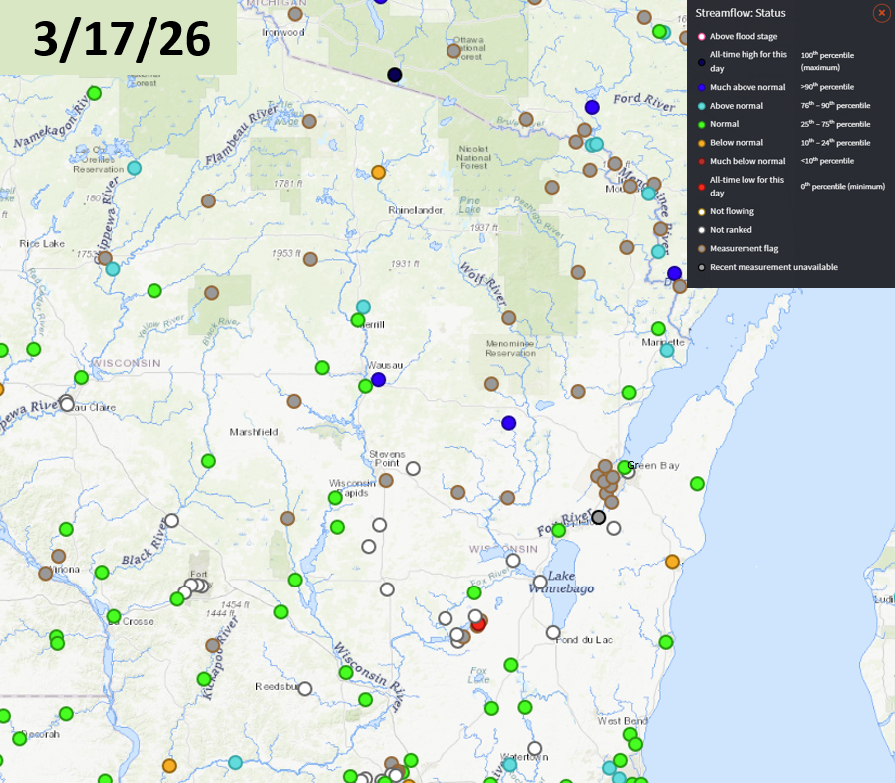Click cyan marker beside Lac Courte Oreilles Reservation
This screenshot has width=895, height=783.
134,168
